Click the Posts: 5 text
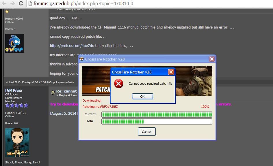The width and height of the screenshot is (273, 166). pos(10,29)
